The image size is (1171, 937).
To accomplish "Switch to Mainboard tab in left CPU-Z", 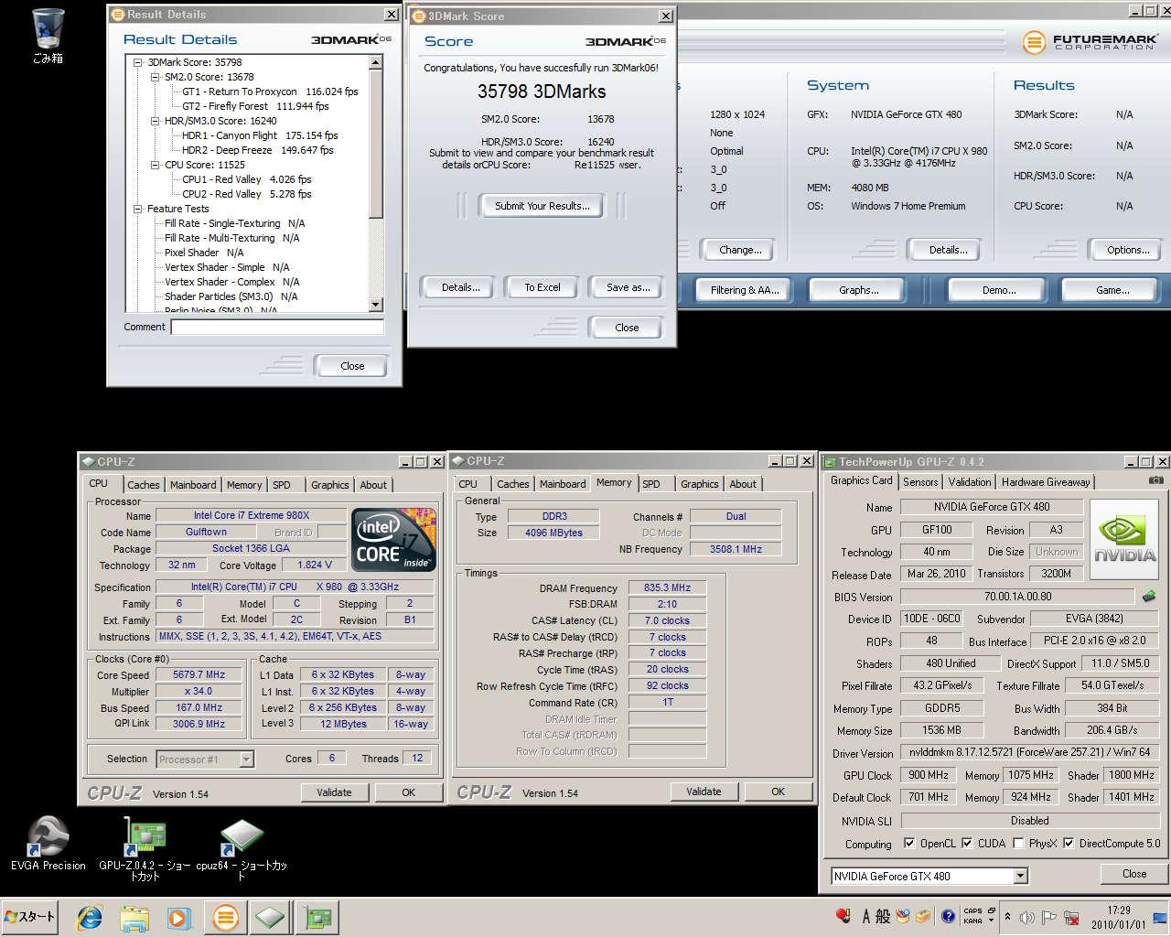I will pos(193,485).
